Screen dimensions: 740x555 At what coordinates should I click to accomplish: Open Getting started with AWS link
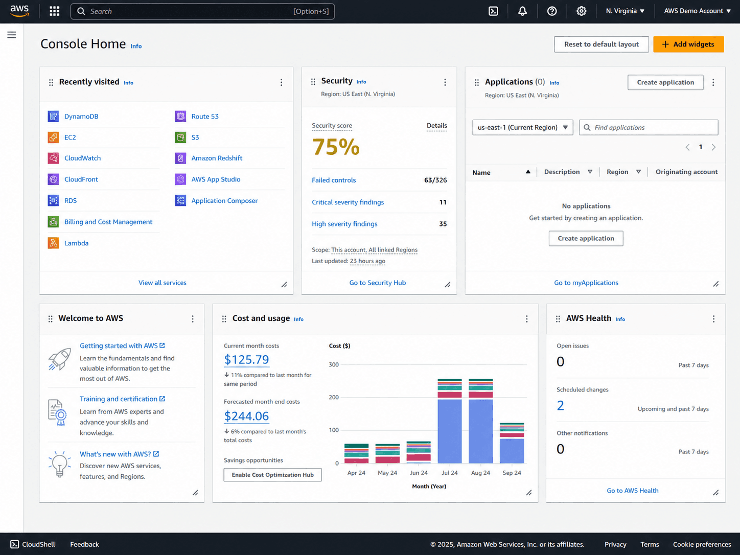coord(122,346)
